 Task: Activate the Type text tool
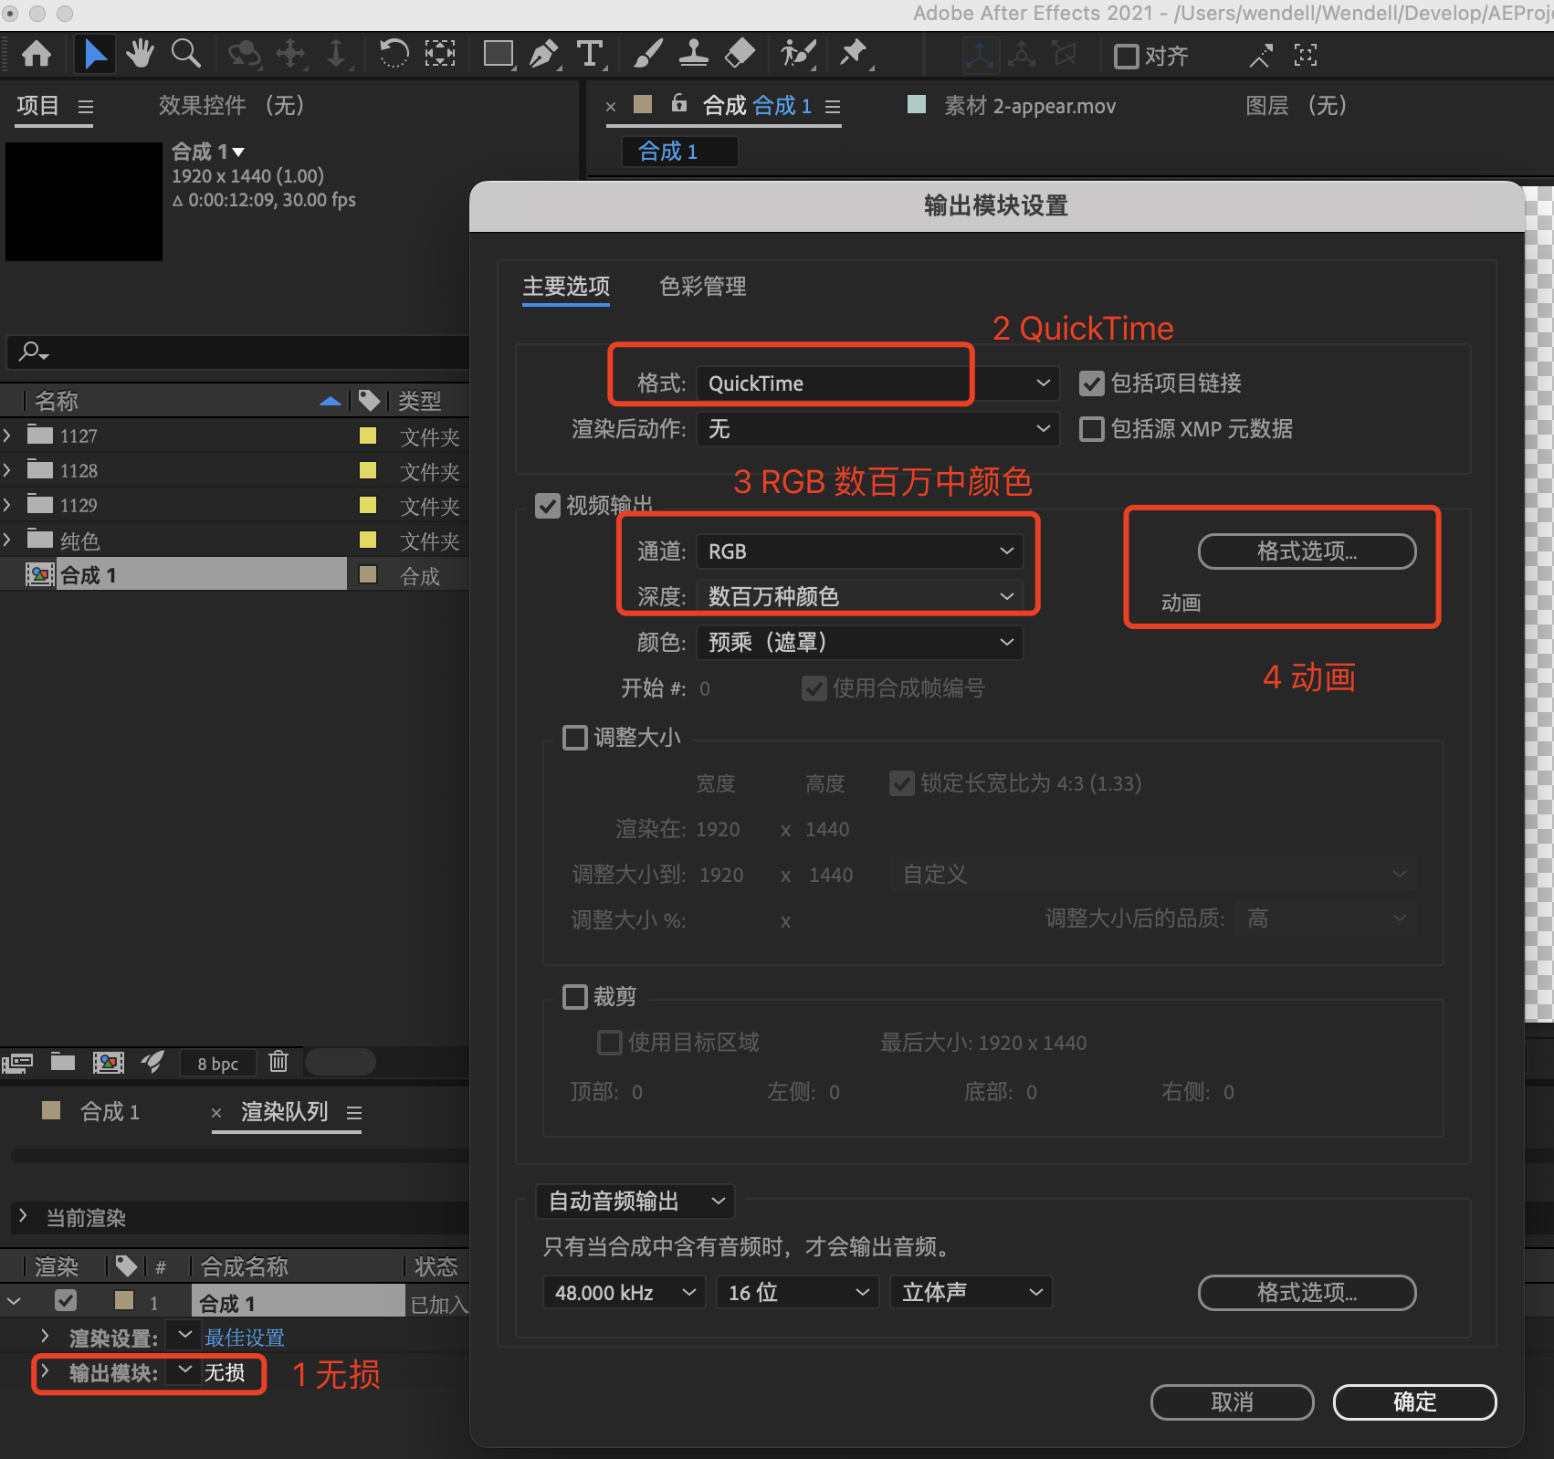[x=591, y=55]
